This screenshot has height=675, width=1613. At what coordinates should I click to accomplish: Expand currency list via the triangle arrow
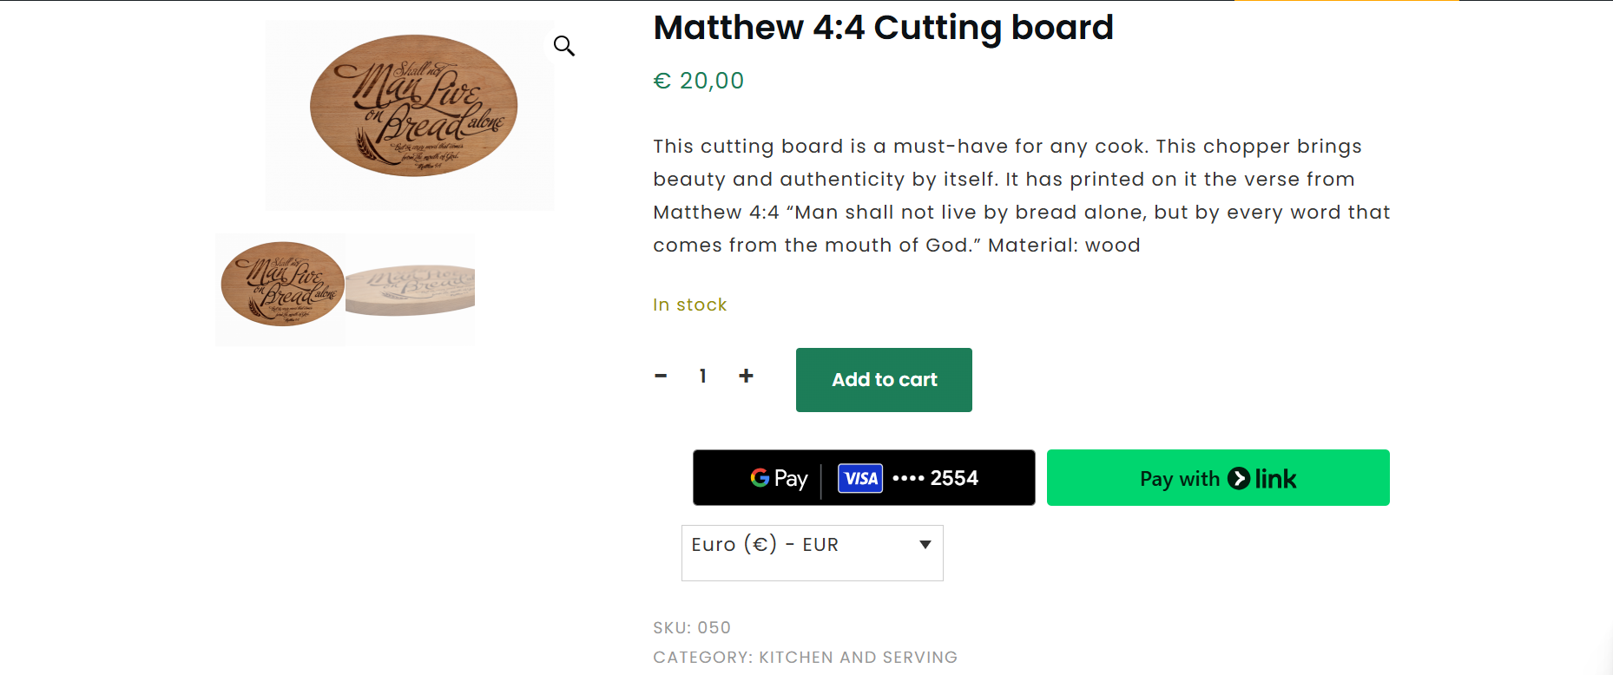pyautogui.click(x=925, y=545)
